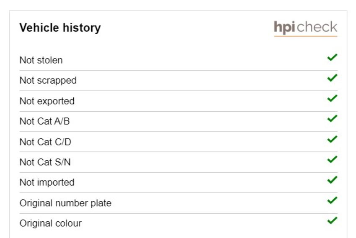The image size is (356, 238).
Task: Click the hpi check logo
Action: coord(306,28)
